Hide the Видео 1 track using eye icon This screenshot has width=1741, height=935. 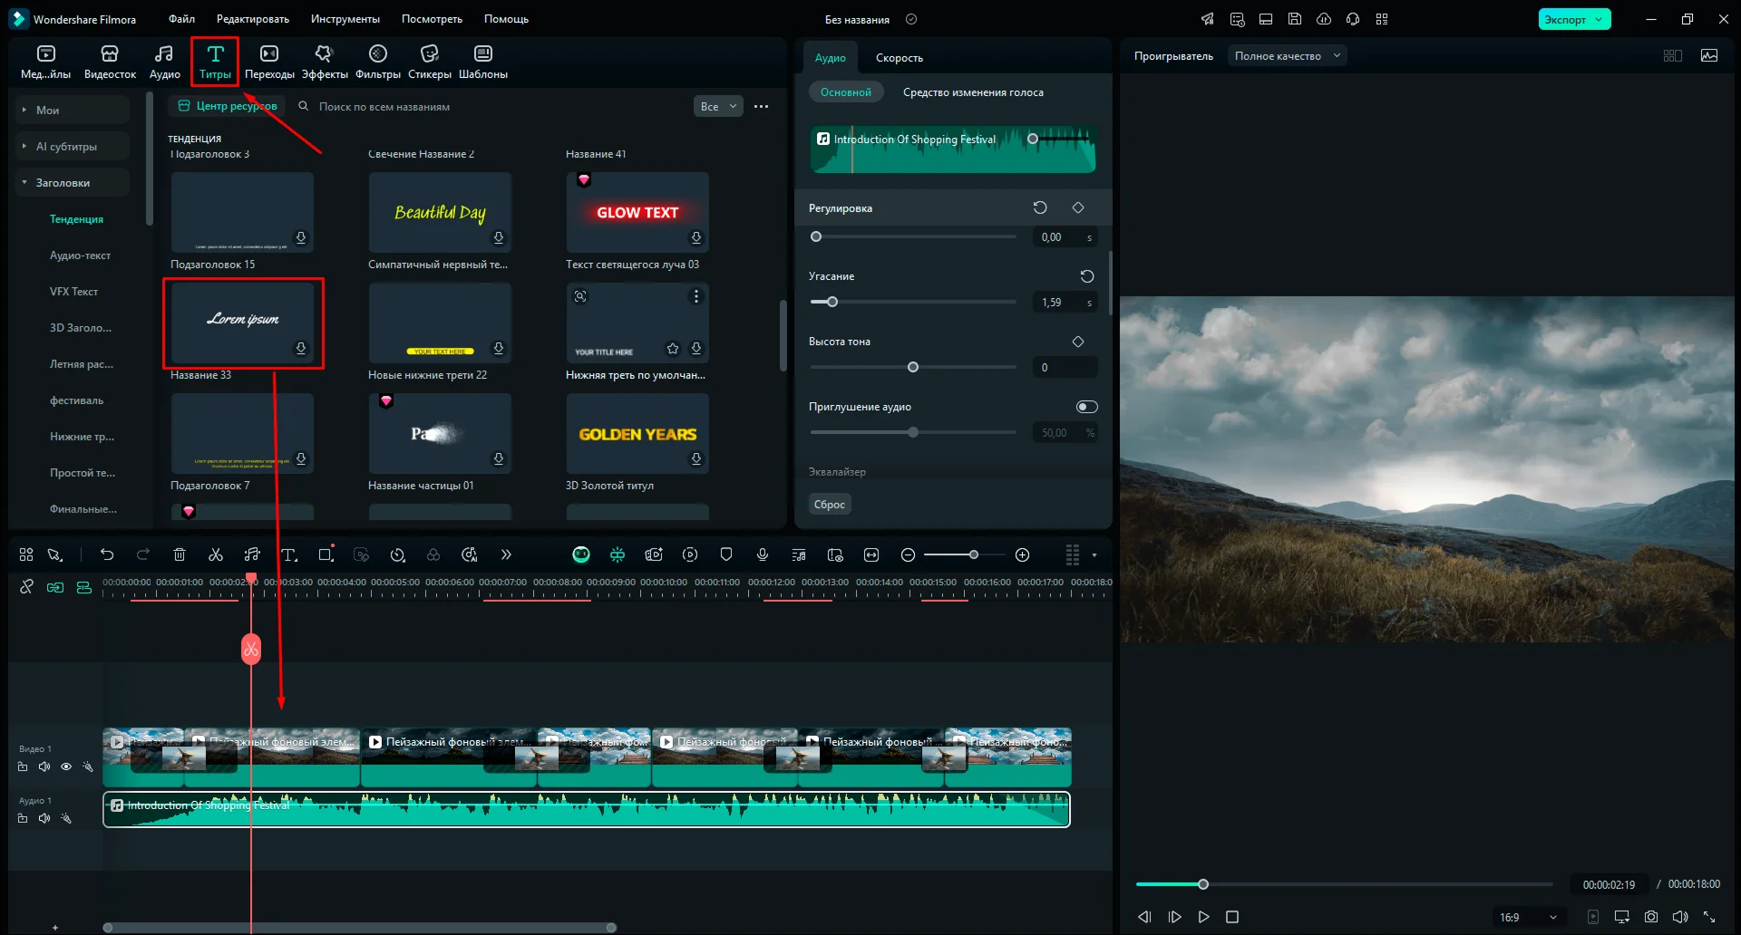(66, 766)
